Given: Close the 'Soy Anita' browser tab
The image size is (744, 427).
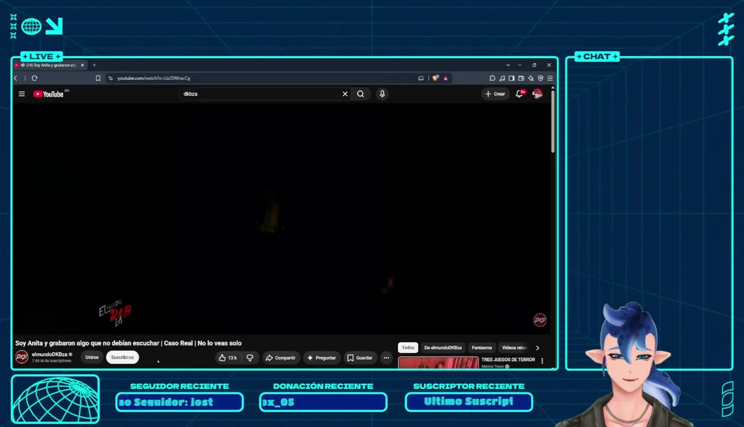Looking at the screenshot, I should pos(82,65).
